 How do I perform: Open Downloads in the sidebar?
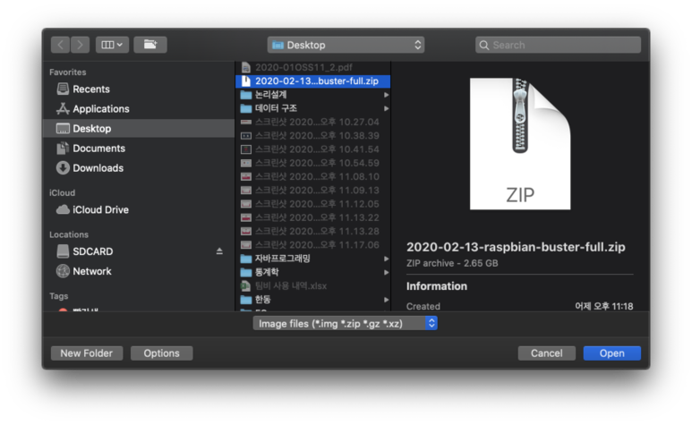tap(139, 168)
